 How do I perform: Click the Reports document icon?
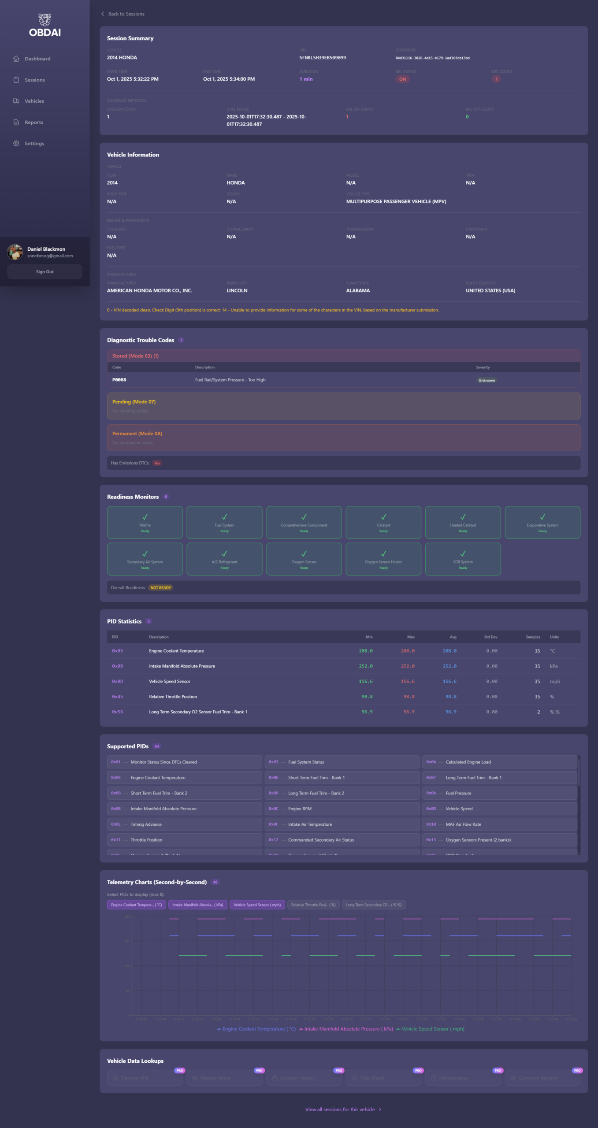click(16, 122)
